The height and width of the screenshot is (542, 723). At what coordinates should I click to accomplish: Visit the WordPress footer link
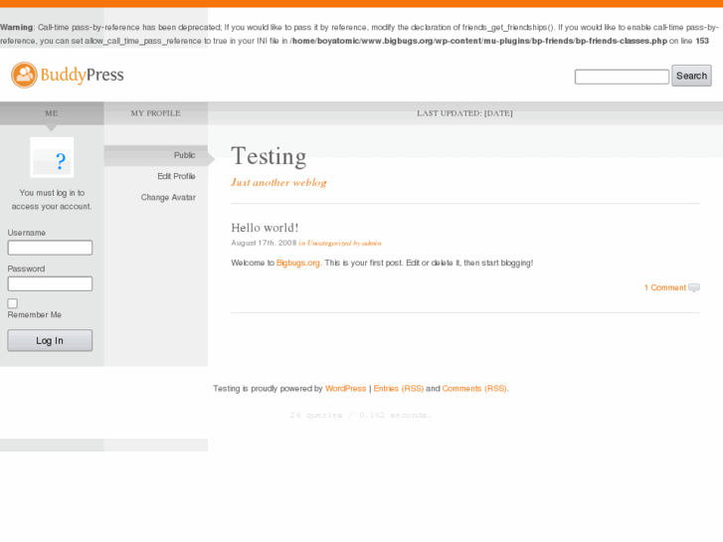pos(345,389)
